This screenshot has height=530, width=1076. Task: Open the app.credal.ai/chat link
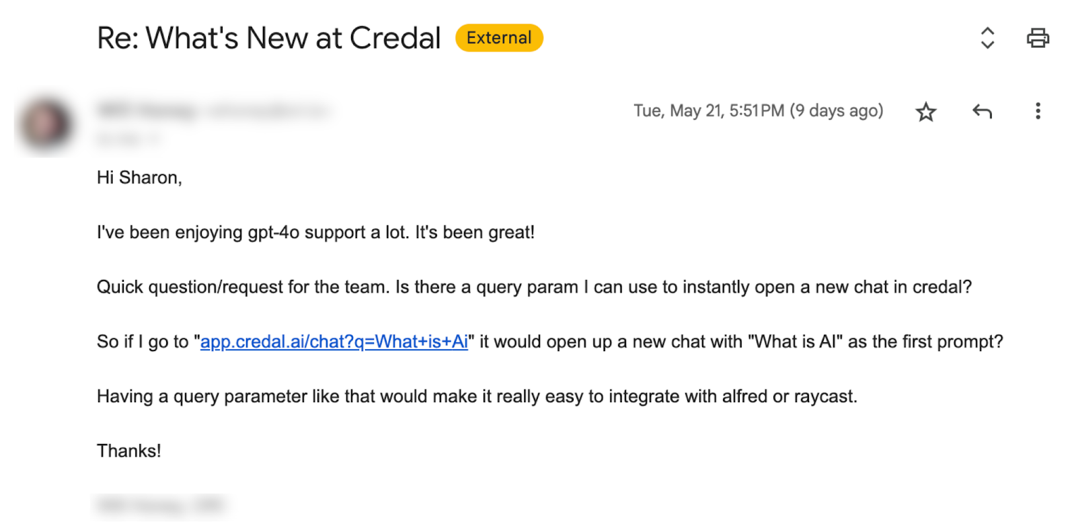[334, 342]
